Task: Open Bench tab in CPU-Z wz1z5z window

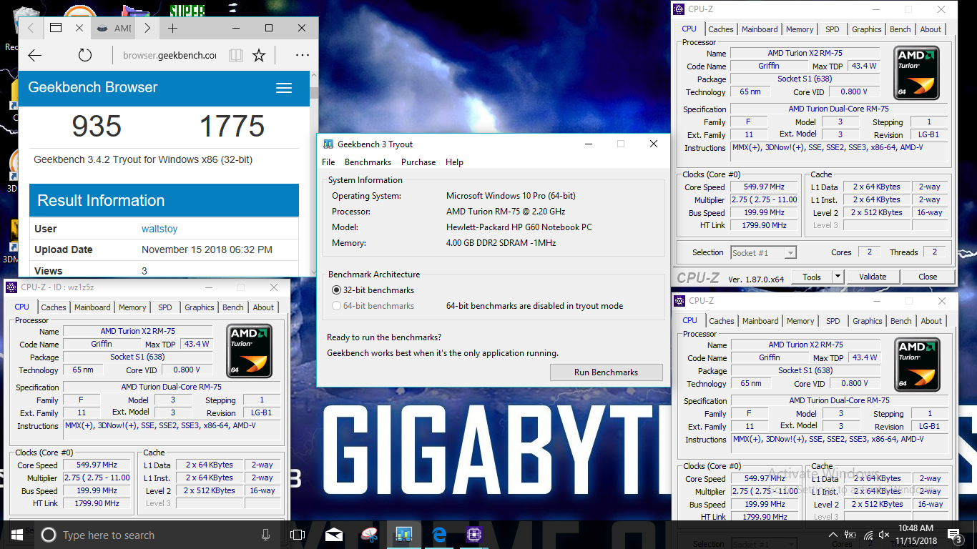Action: tap(233, 307)
